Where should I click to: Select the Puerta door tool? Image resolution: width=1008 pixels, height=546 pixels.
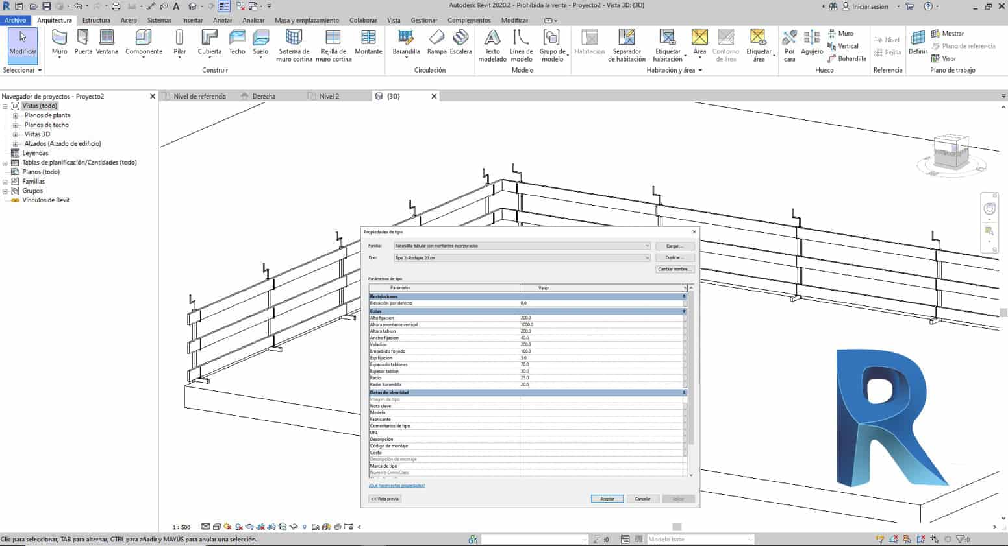[x=83, y=42]
